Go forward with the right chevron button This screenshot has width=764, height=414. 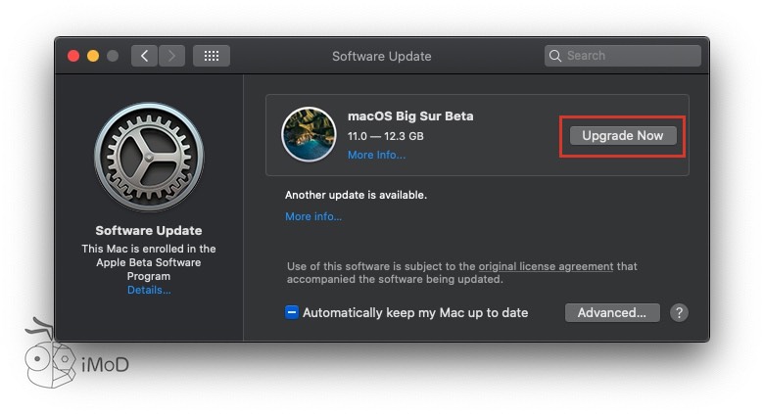click(171, 56)
